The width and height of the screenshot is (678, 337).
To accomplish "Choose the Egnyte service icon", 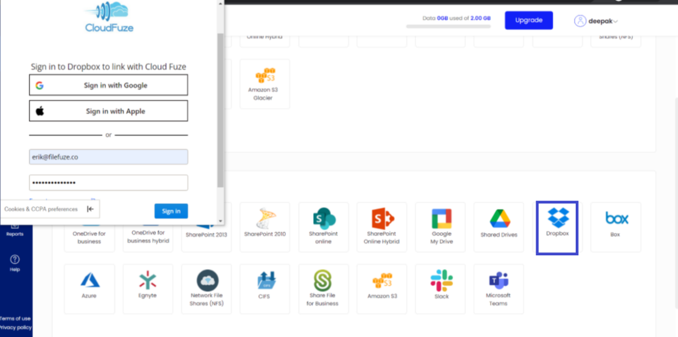I will click(147, 289).
